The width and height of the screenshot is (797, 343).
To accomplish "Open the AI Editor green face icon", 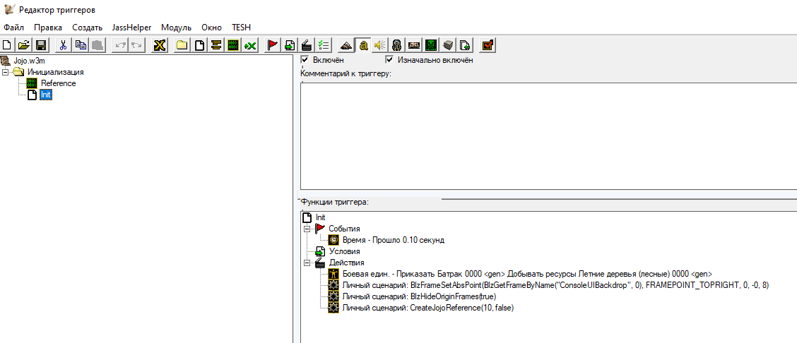I will (x=431, y=45).
